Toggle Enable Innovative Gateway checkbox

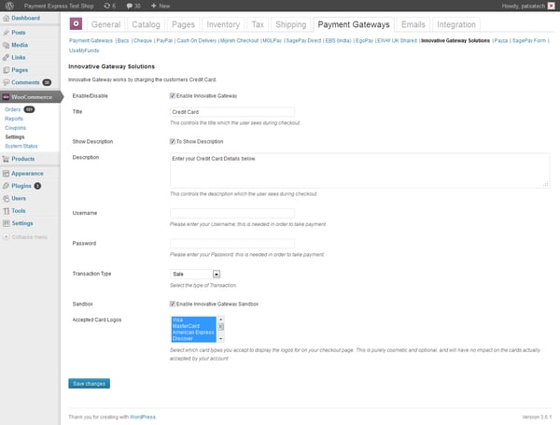point(173,95)
